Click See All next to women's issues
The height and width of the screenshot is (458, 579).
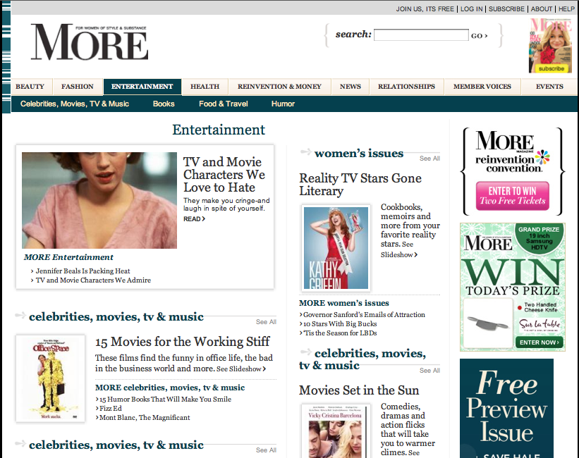tap(429, 159)
